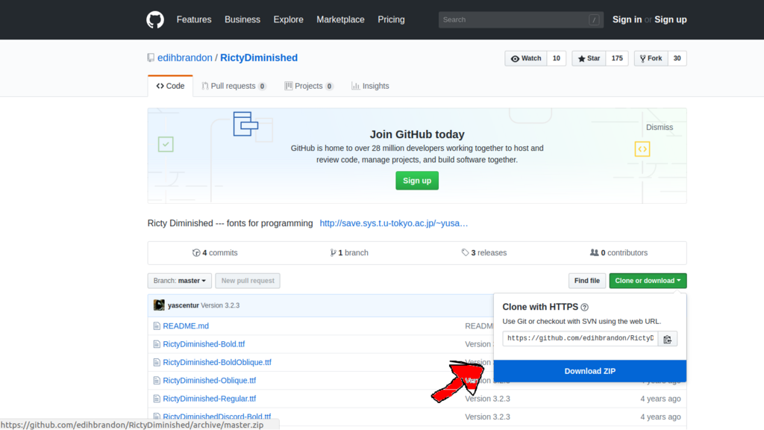This screenshot has height=430, width=764.
Task: Click RictyDiminished-BoldOblique.ttf file icon
Action: (157, 362)
